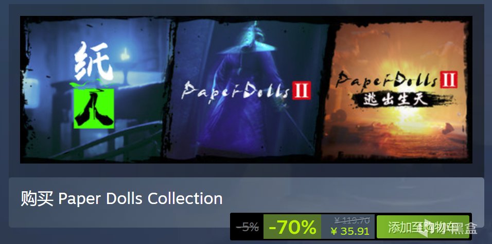Screen dimensions: 492x244
Task: Click the 小黑盒 watermark text
Action: click(459, 228)
